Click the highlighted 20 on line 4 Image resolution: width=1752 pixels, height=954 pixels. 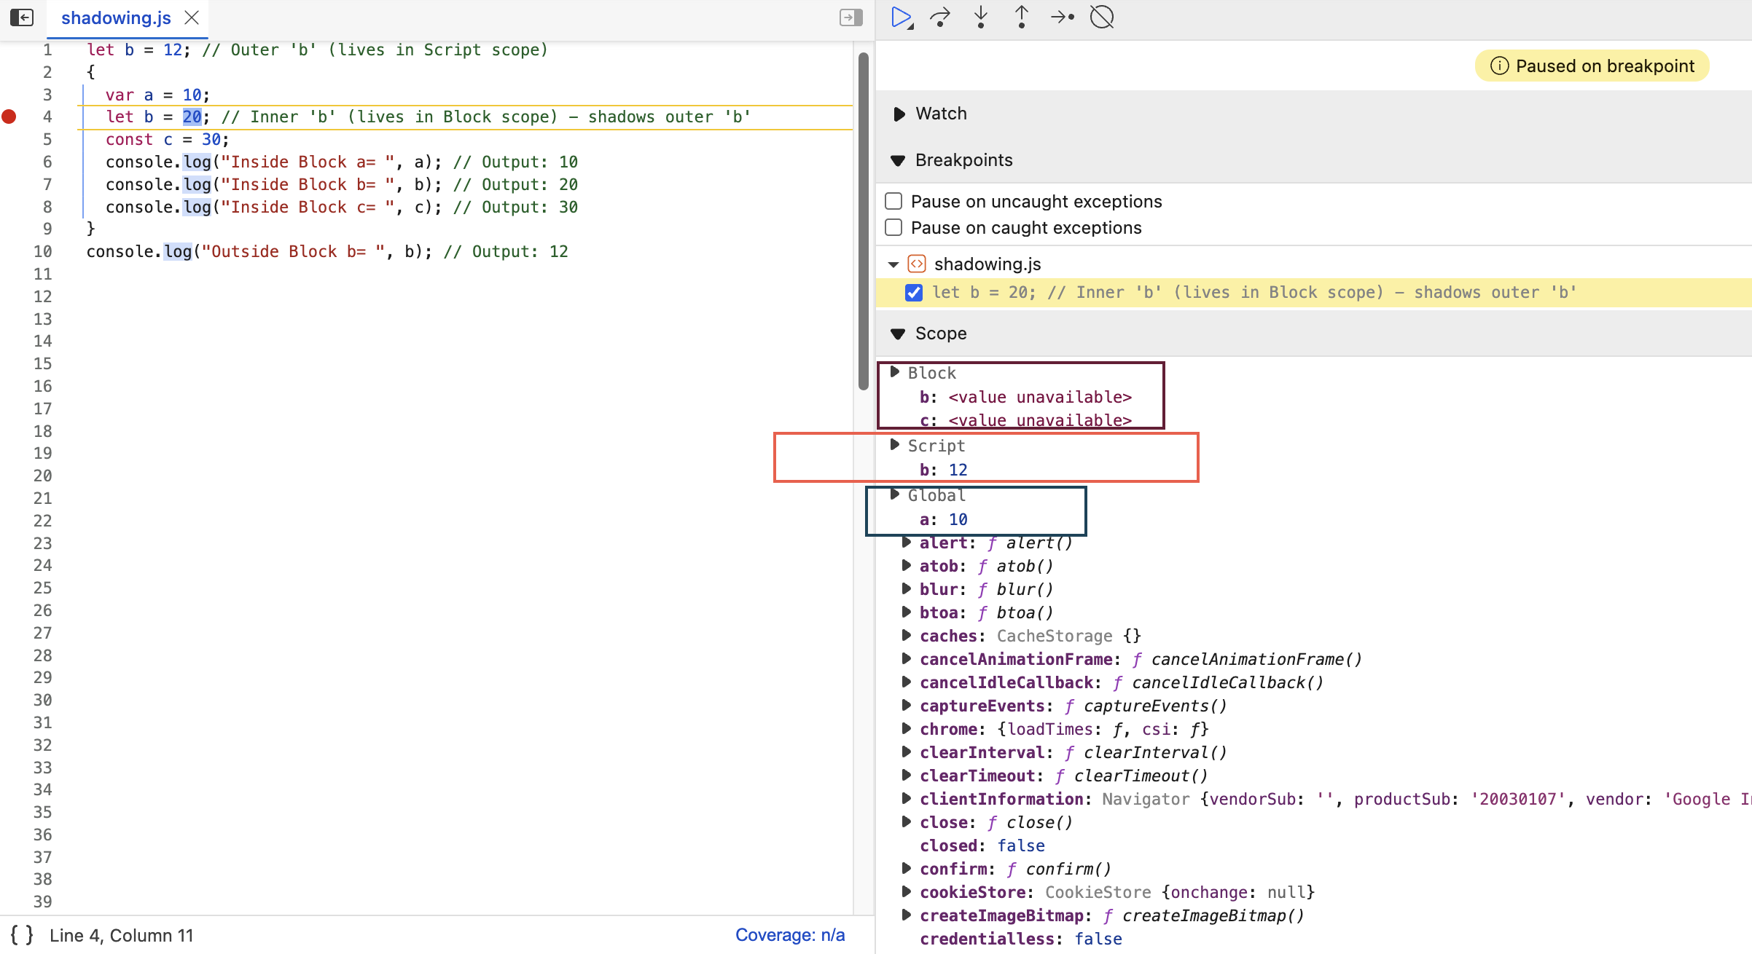pos(192,117)
